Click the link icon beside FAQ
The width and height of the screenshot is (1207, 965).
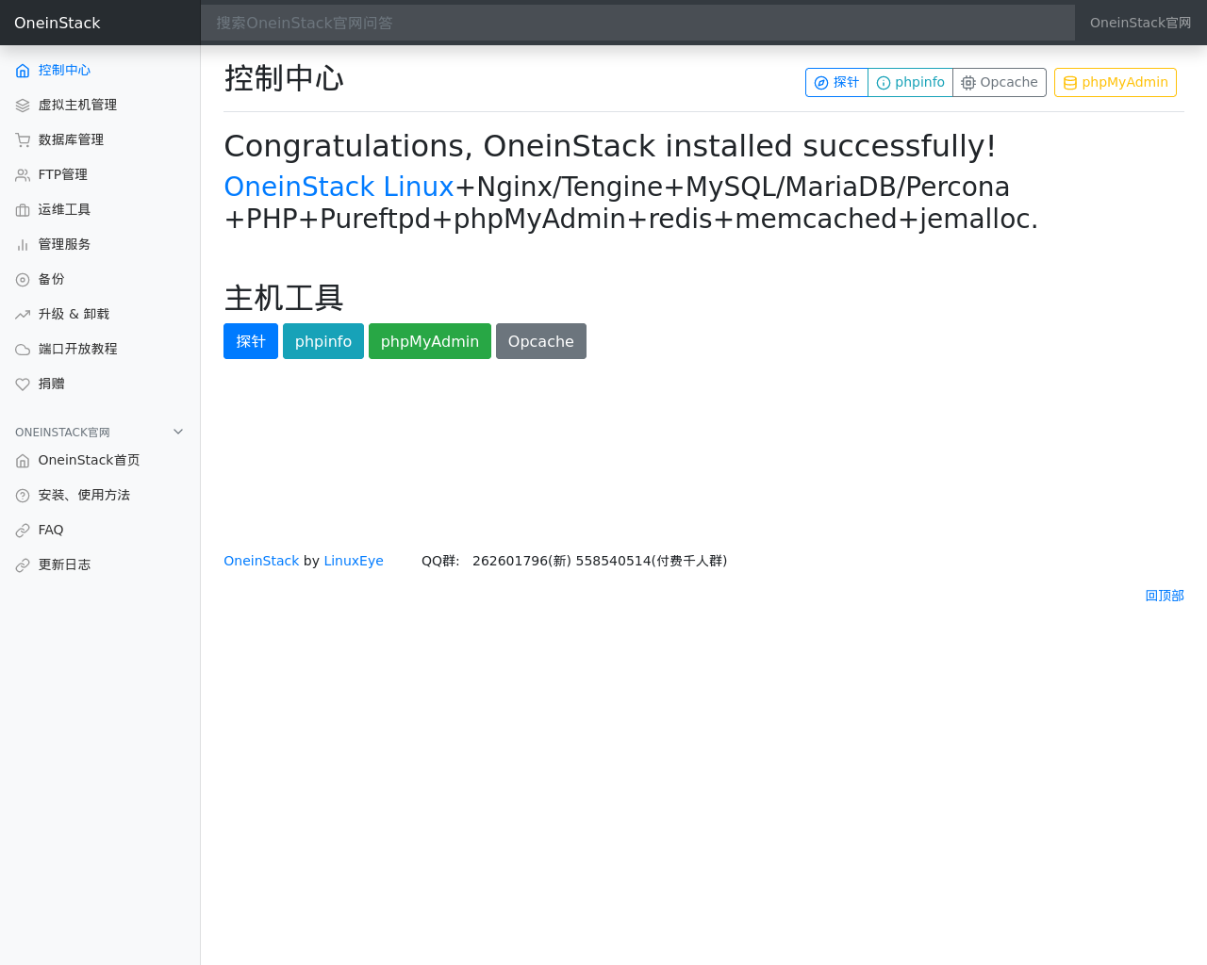tap(23, 531)
